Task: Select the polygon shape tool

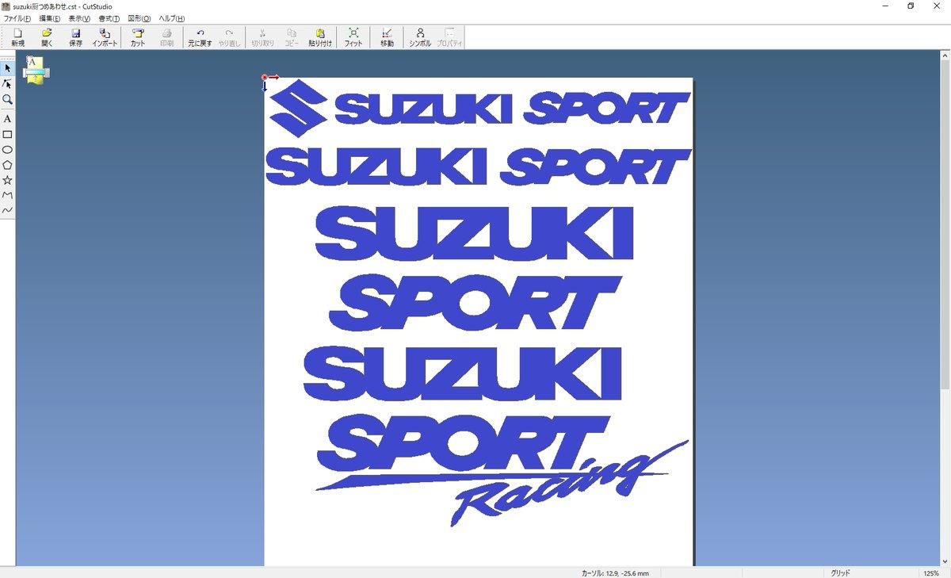Action: tap(7, 165)
